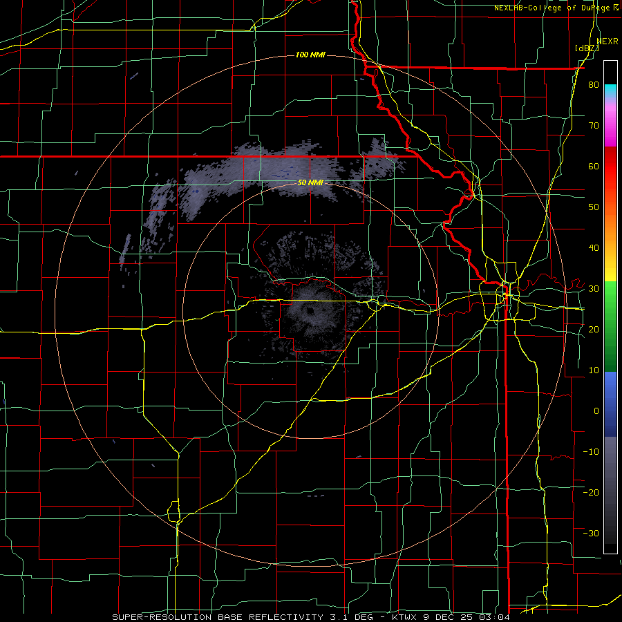Click the dBZ unit label above color scale
Screen dimensions: 622x622
pyautogui.click(x=587, y=48)
